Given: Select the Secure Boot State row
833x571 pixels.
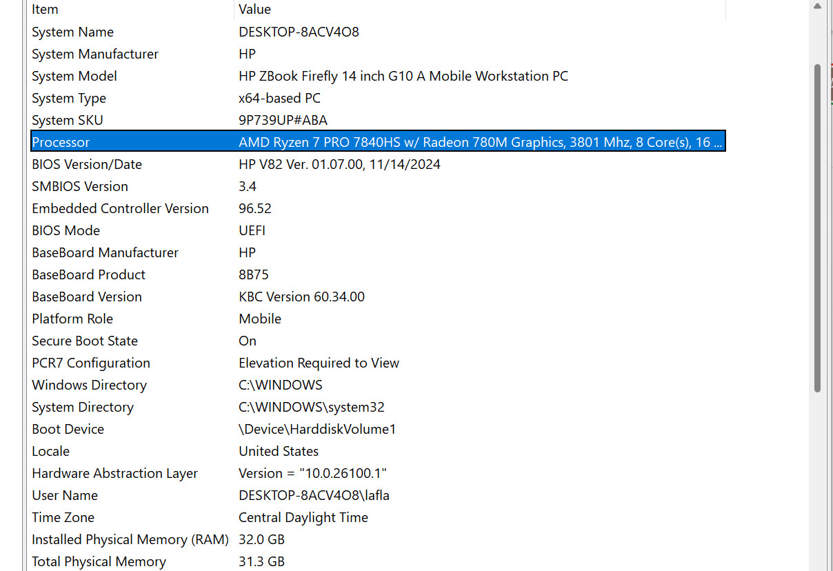Looking at the screenshot, I should coord(378,341).
